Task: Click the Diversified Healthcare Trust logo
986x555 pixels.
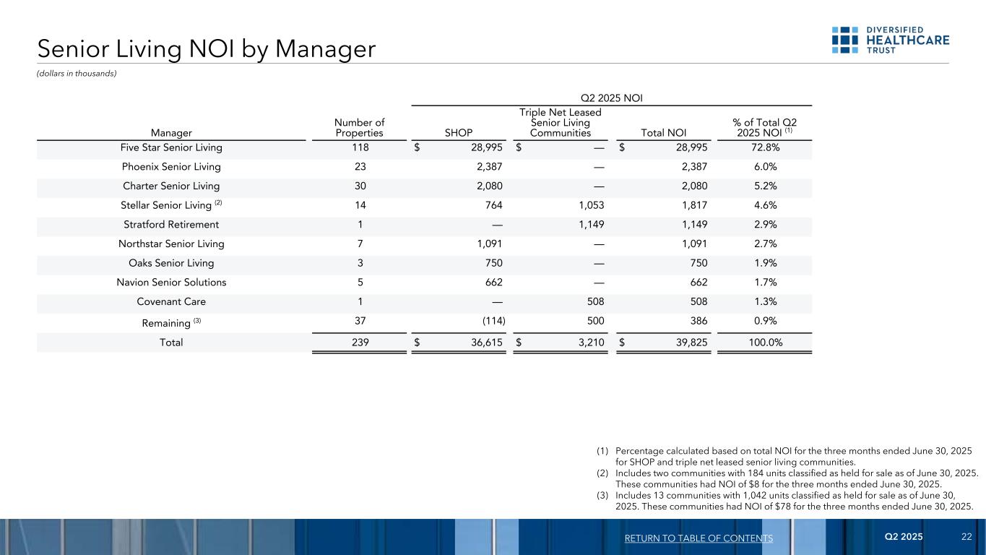Action: point(890,40)
